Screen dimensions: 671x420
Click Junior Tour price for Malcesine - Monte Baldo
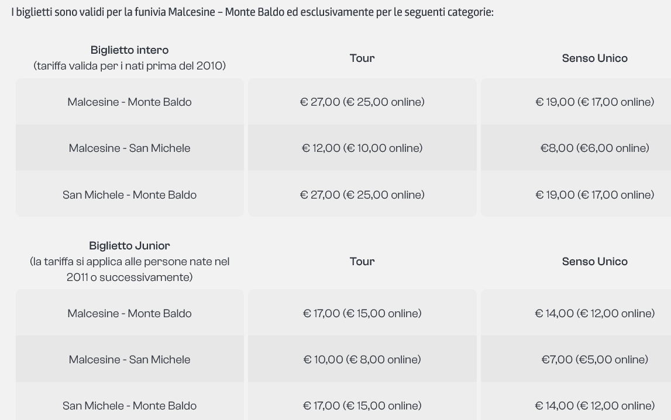362,313
